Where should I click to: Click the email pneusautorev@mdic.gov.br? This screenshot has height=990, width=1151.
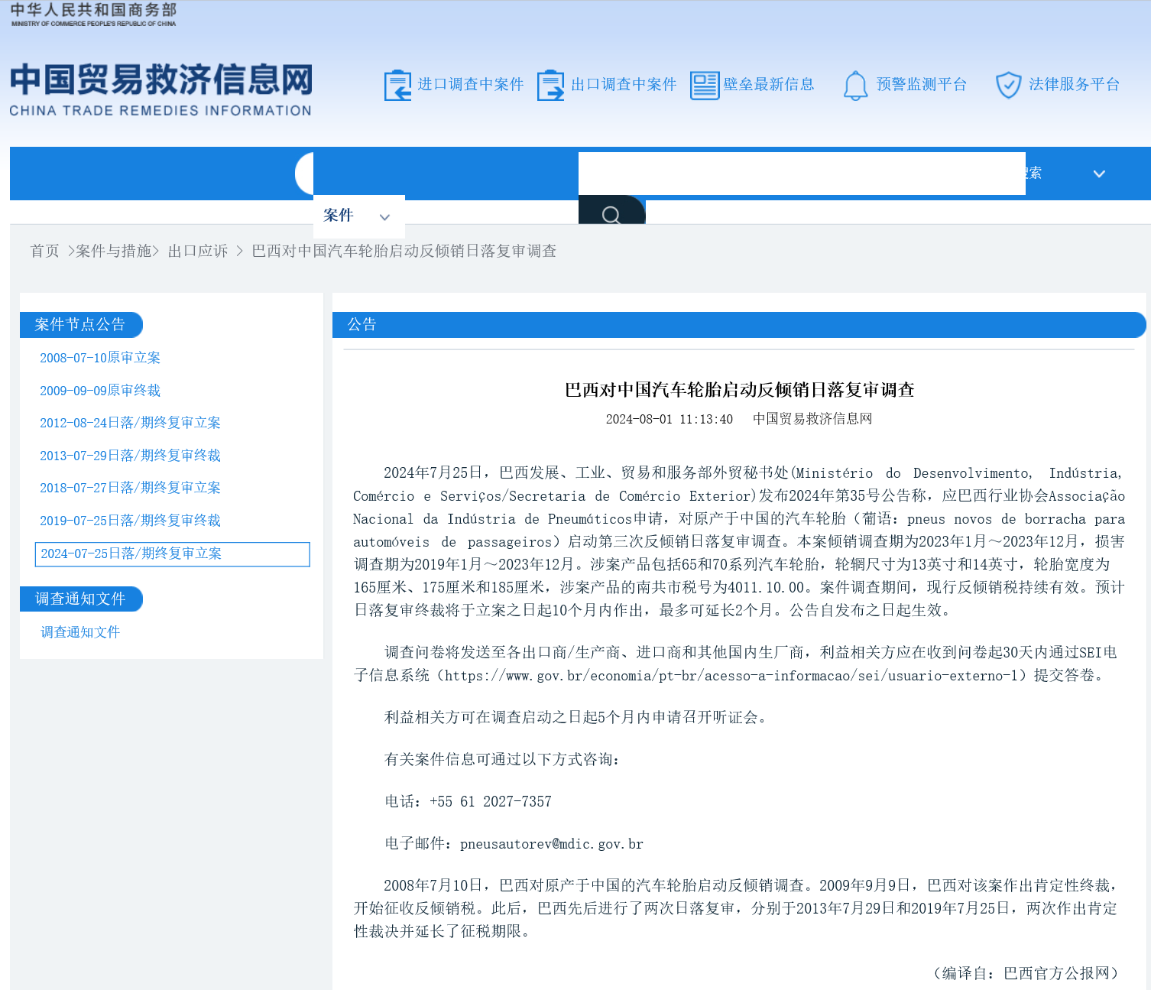[552, 844]
